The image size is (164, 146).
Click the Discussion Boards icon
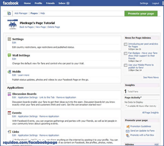[9, 94]
